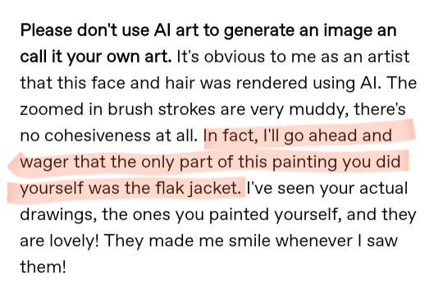Click the pink highlight arrow tip left of 'wager'

(x=11, y=165)
